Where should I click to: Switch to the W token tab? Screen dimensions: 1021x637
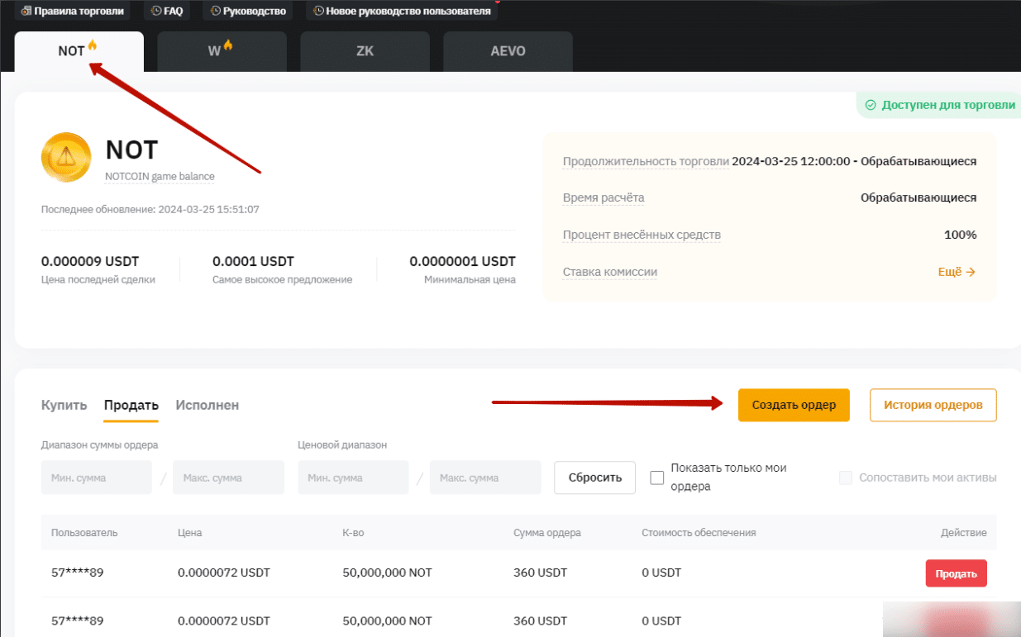click(222, 51)
